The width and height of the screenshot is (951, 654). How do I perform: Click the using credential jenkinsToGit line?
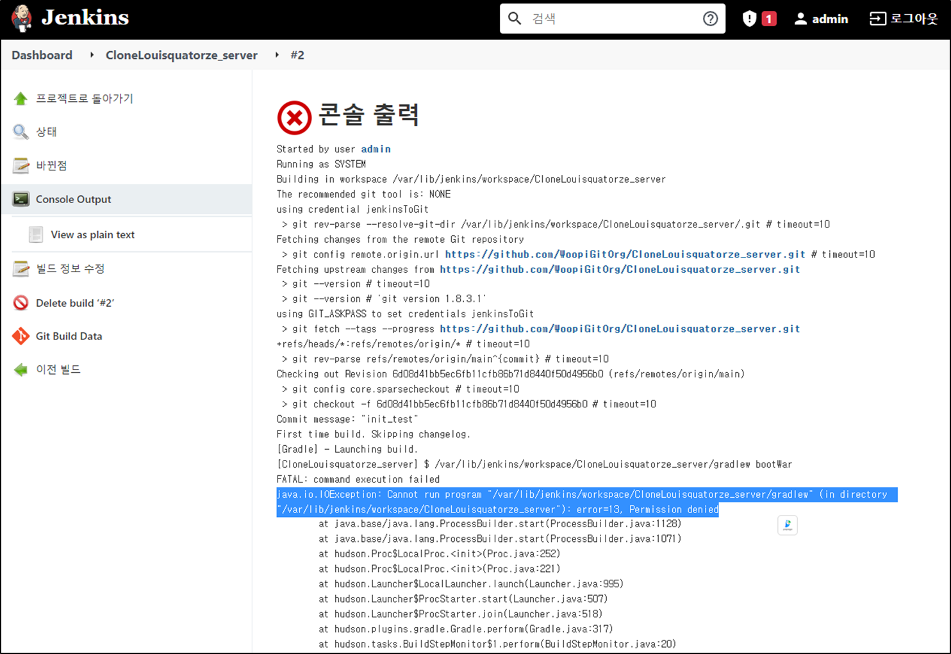coord(352,209)
